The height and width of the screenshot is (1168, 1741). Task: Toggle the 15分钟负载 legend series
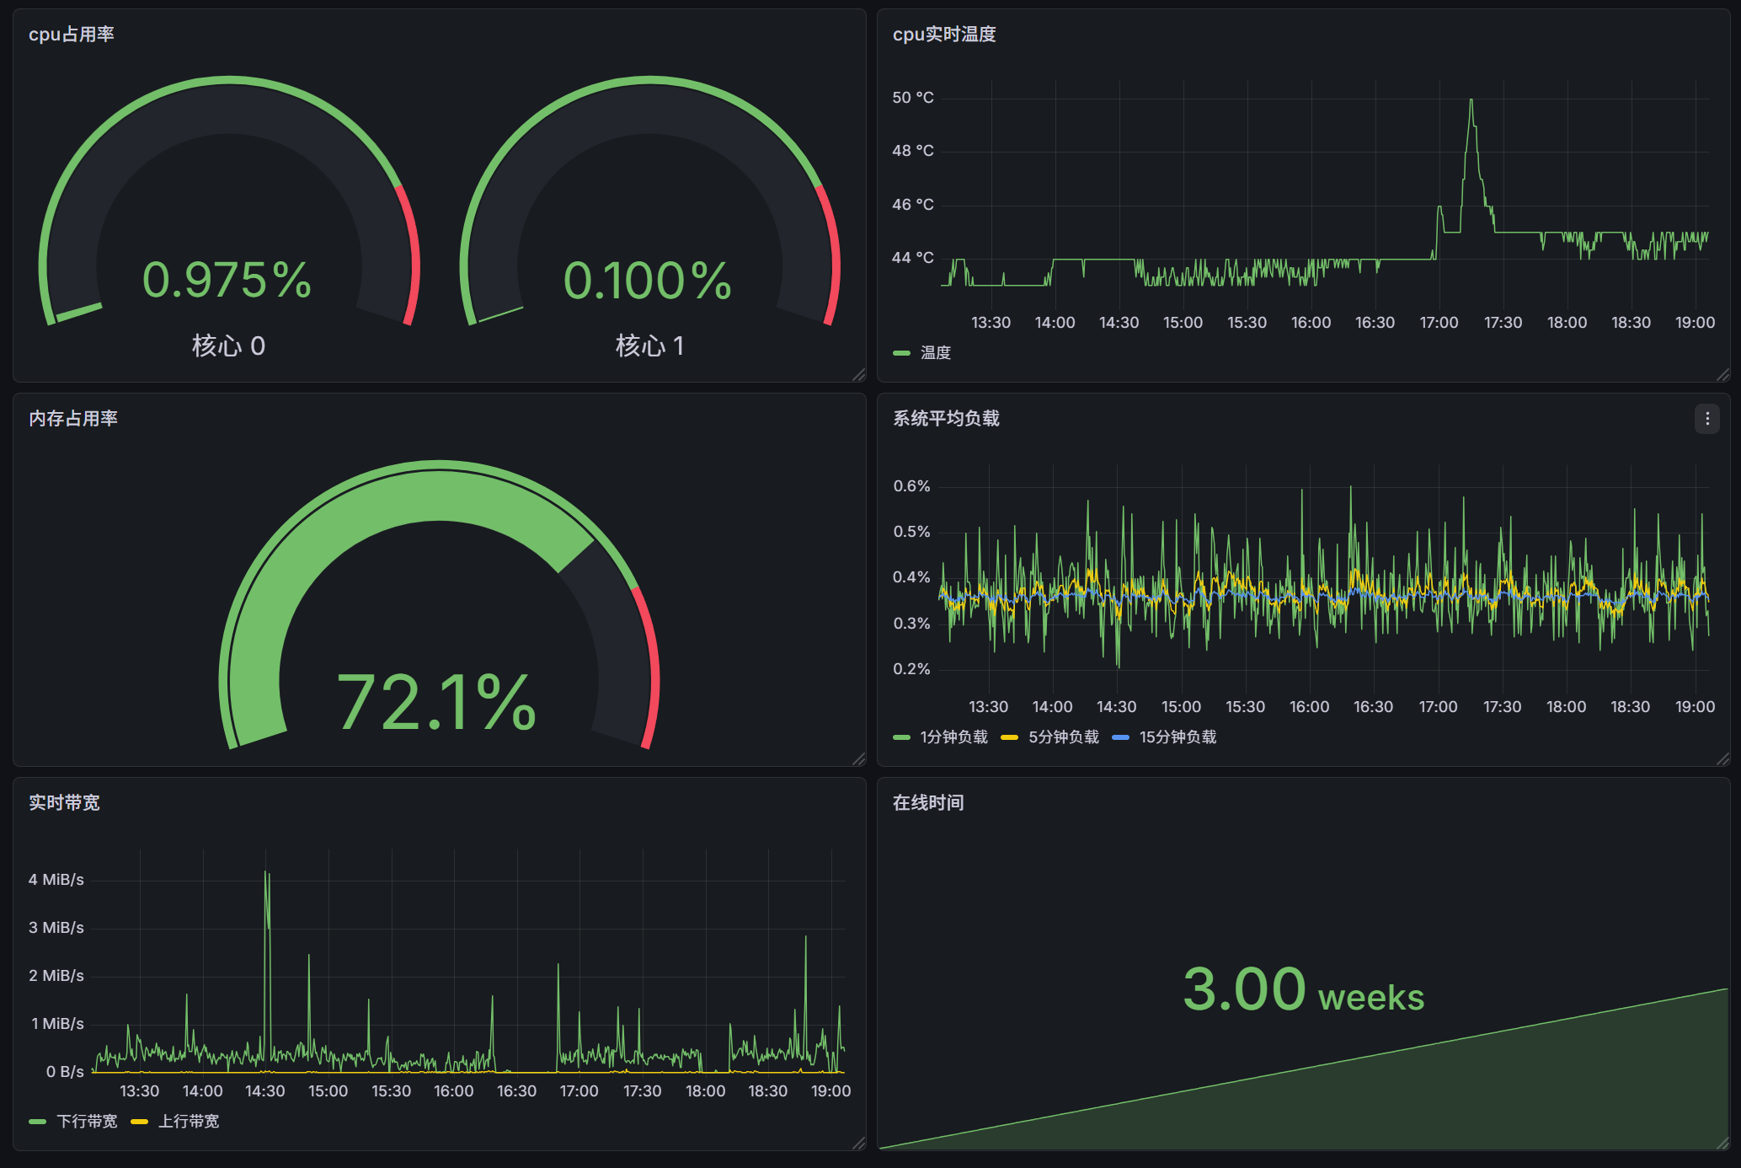(x=1177, y=737)
